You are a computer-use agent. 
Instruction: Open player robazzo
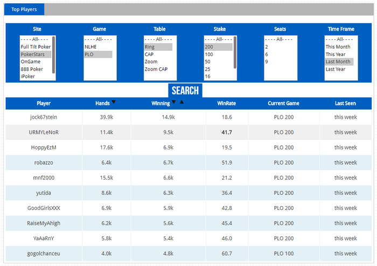[44, 162]
